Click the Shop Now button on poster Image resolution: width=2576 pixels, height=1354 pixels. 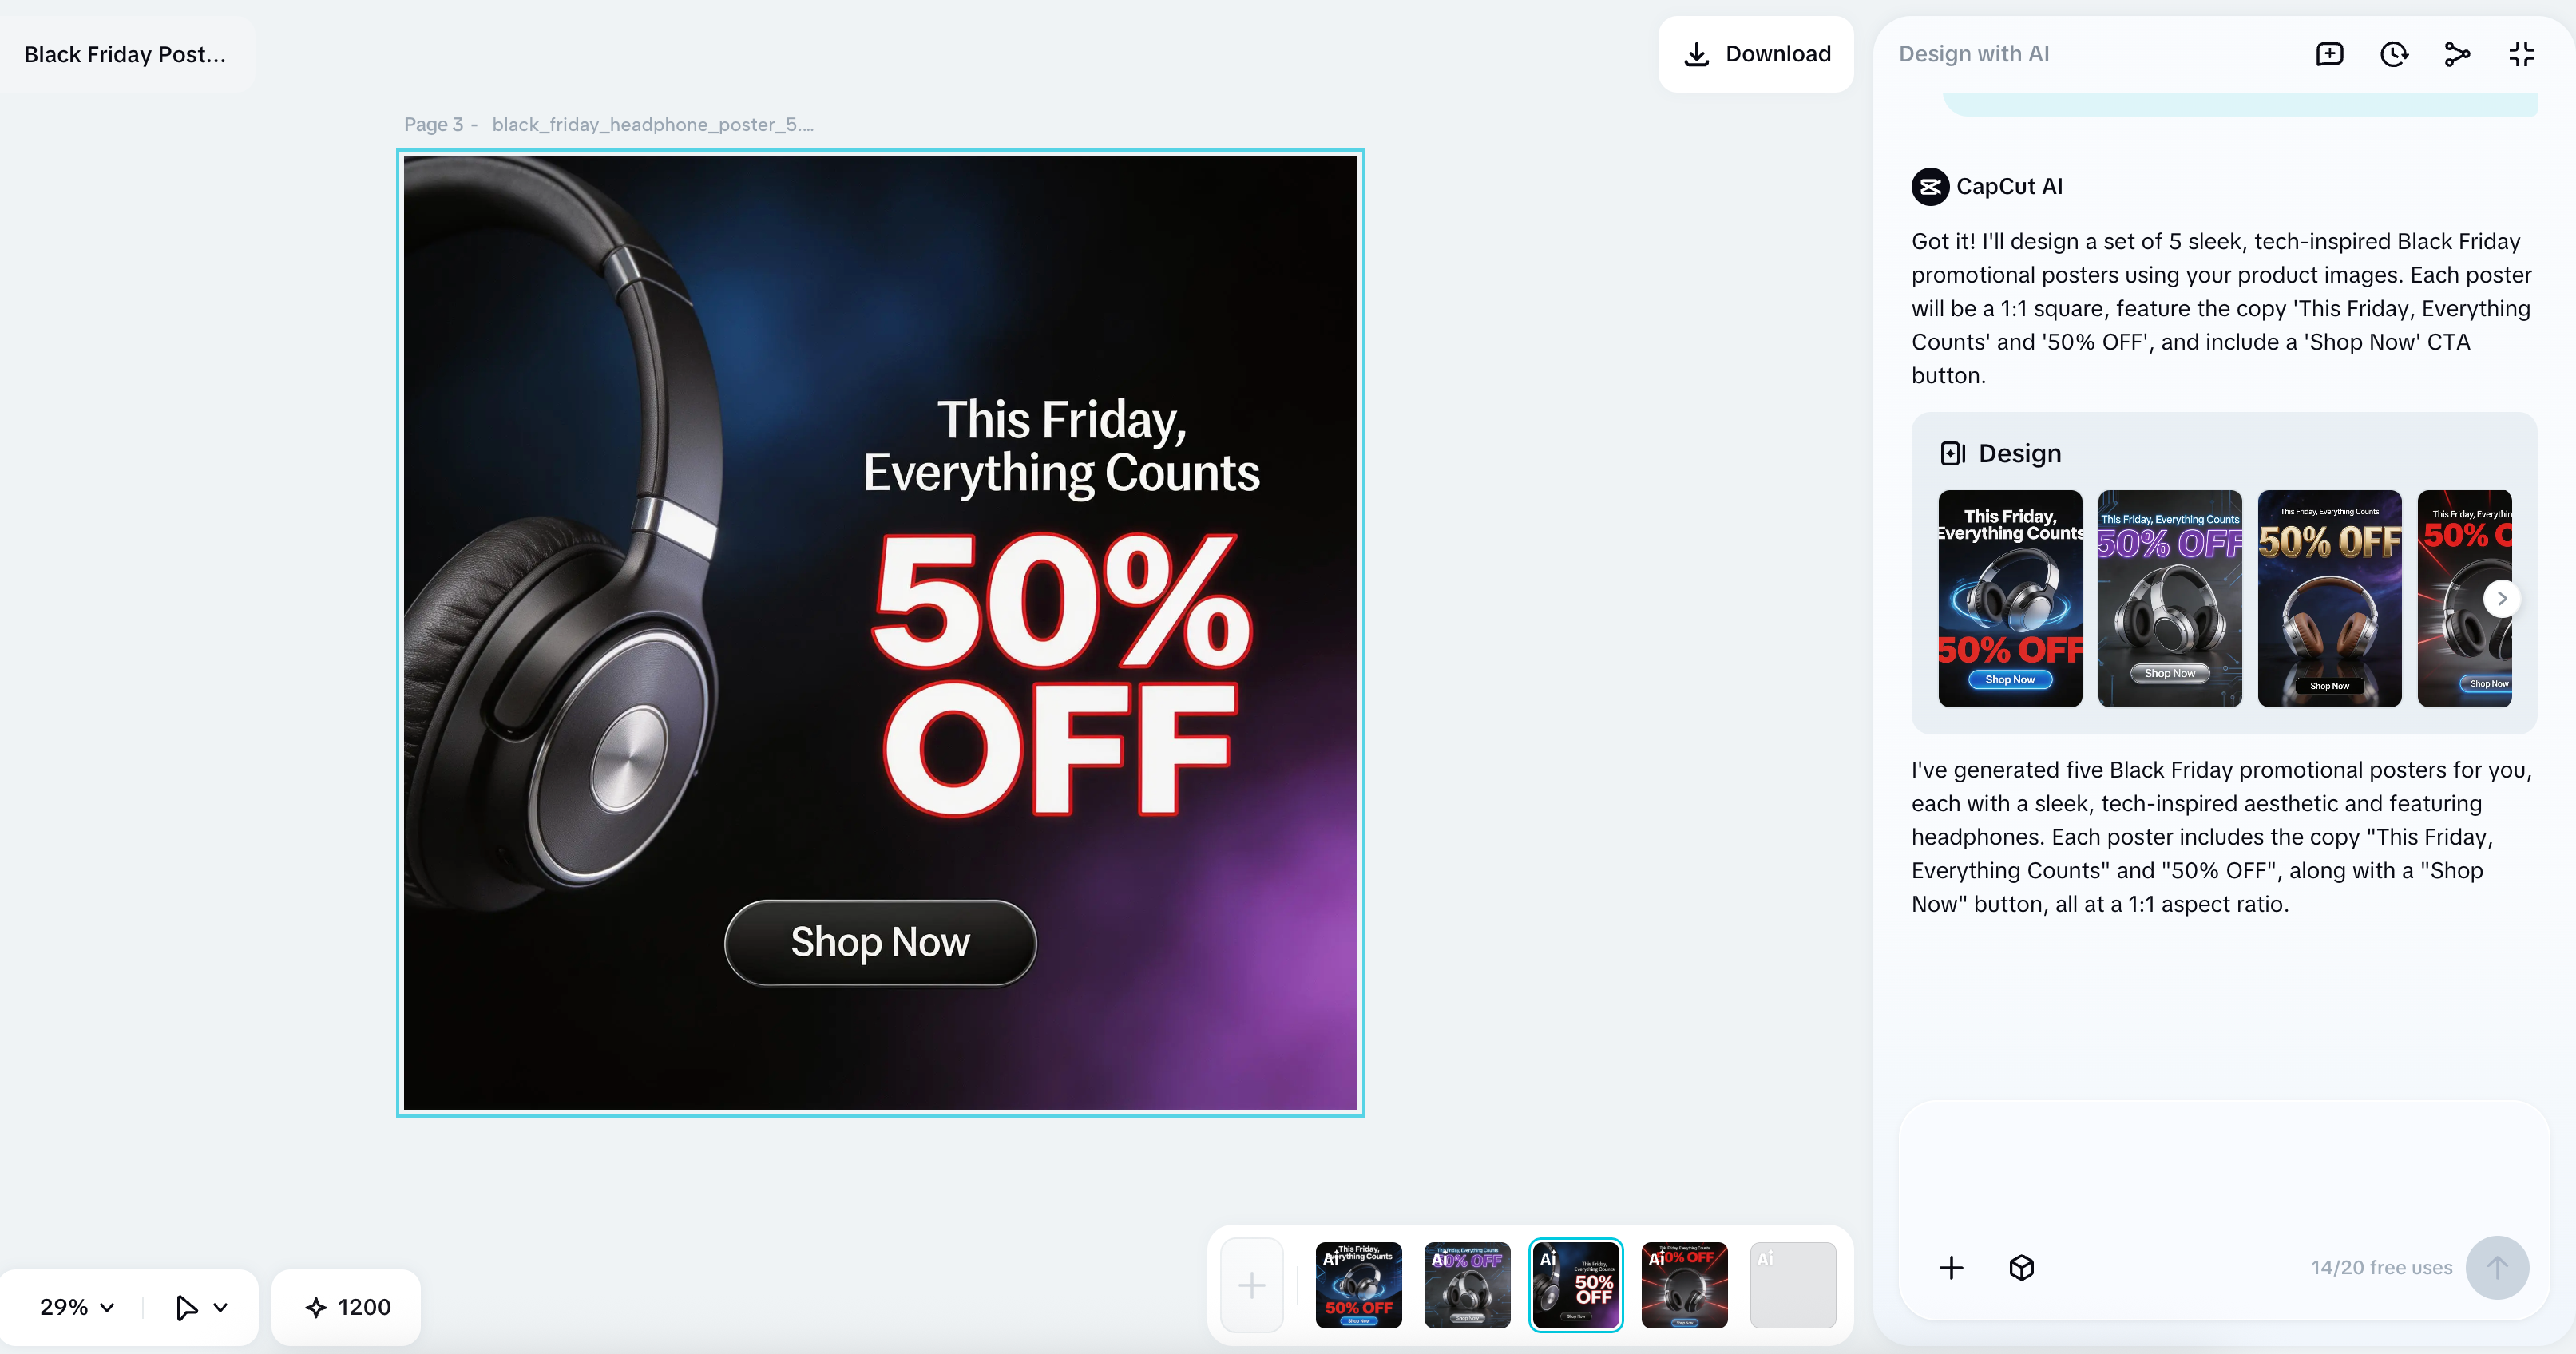[880, 942]
